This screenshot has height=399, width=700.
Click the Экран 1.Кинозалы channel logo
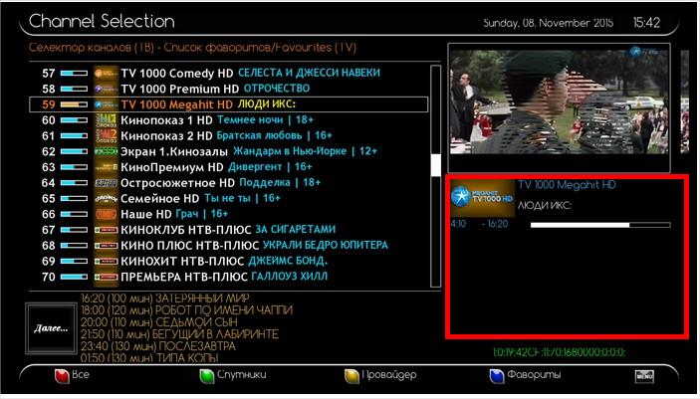[106, 151]
